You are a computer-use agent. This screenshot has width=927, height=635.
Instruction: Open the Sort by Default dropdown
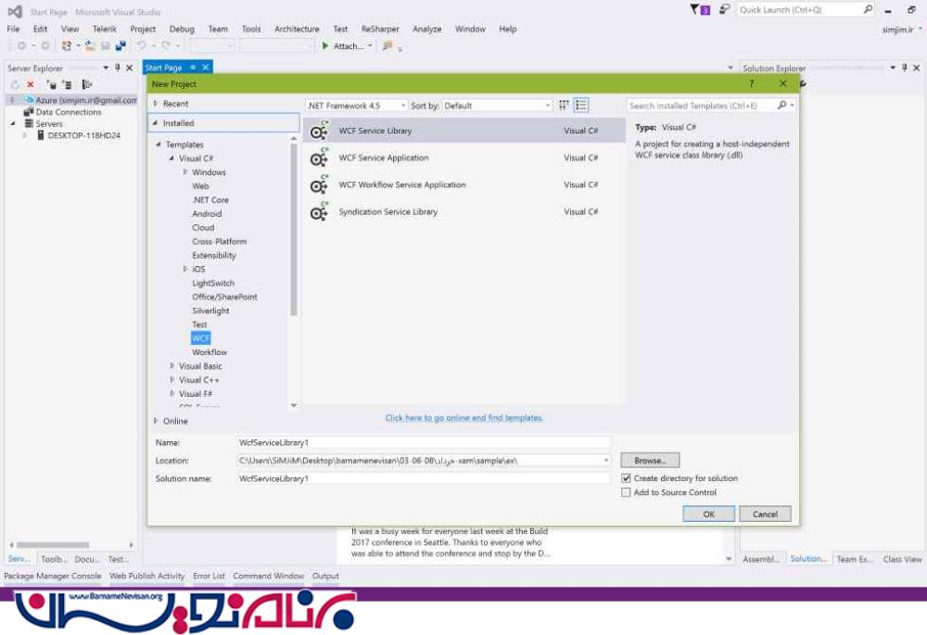point(548,106)
